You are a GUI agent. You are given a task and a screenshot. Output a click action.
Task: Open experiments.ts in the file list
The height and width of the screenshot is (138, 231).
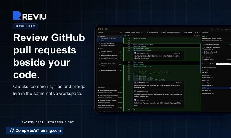coord(206,78)
